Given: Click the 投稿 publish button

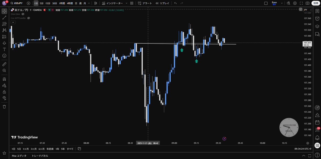Looking at the screenshot, I should coord(316,3).
